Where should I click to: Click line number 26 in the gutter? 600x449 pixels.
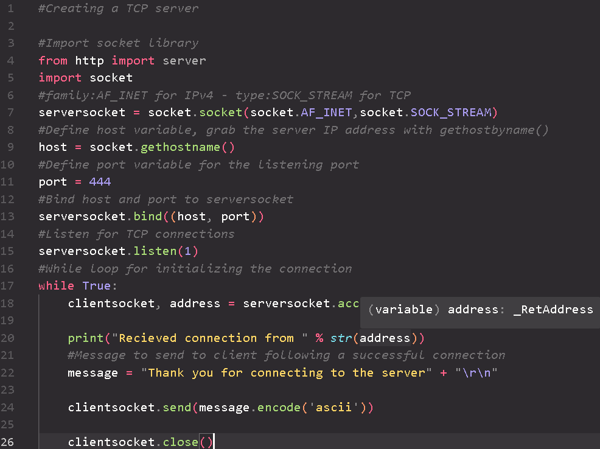pyautogui.click(x=7, y=442)
